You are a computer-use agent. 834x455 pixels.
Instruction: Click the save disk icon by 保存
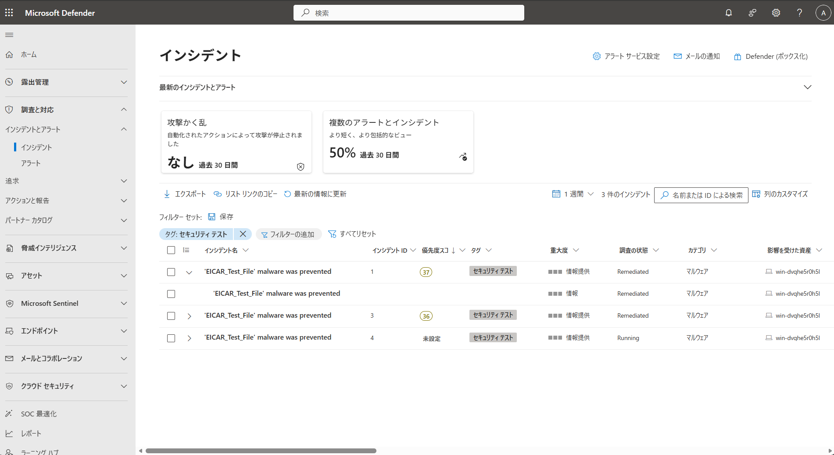211,217
